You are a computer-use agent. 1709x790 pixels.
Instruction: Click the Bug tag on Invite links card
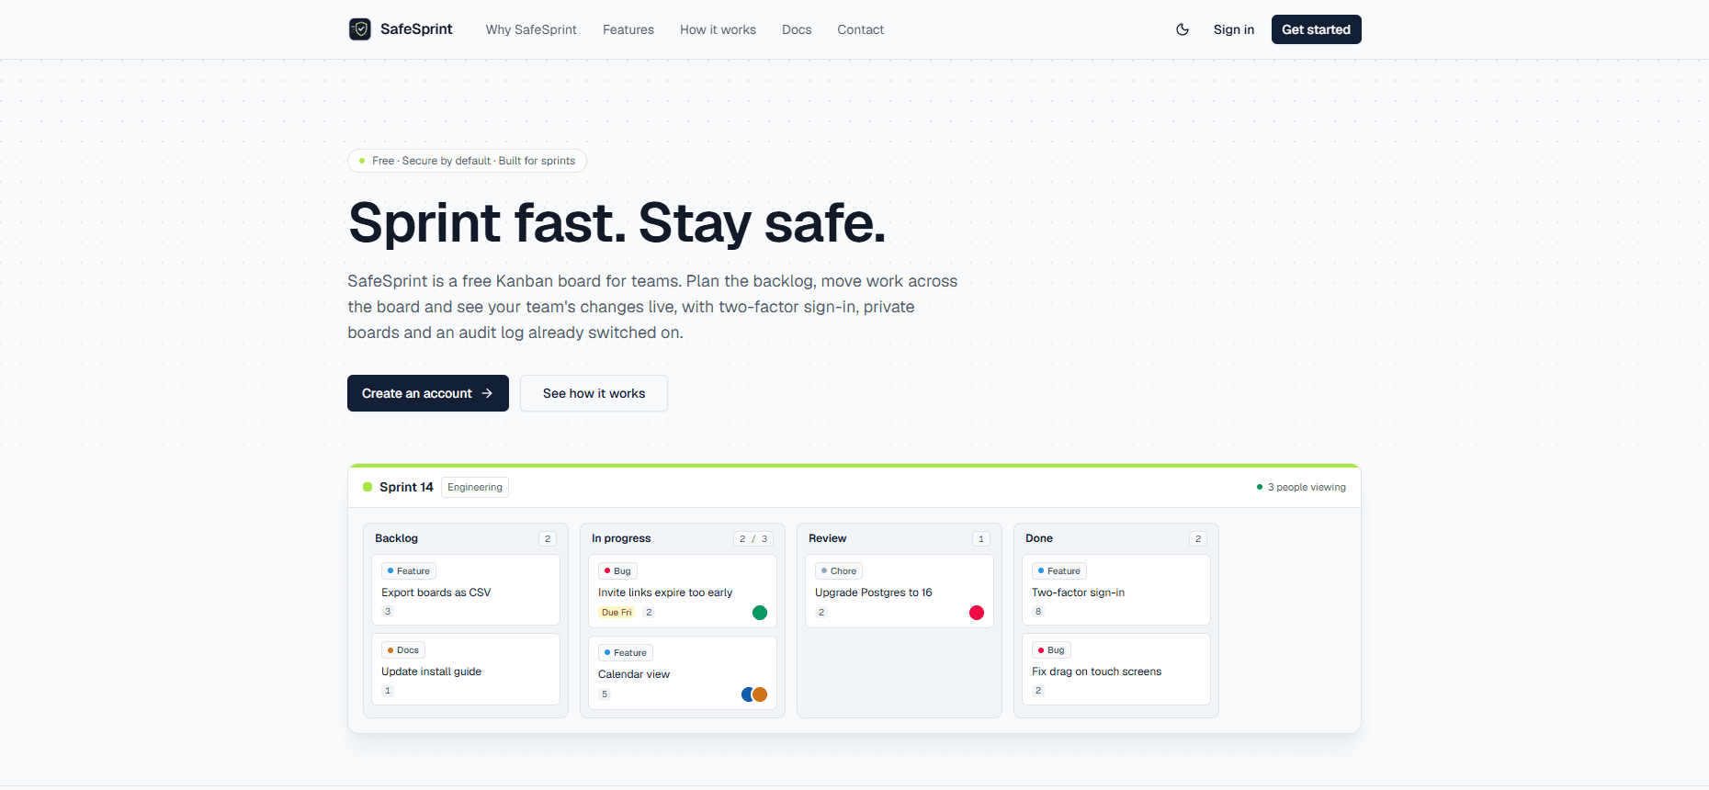coord(617,571)
